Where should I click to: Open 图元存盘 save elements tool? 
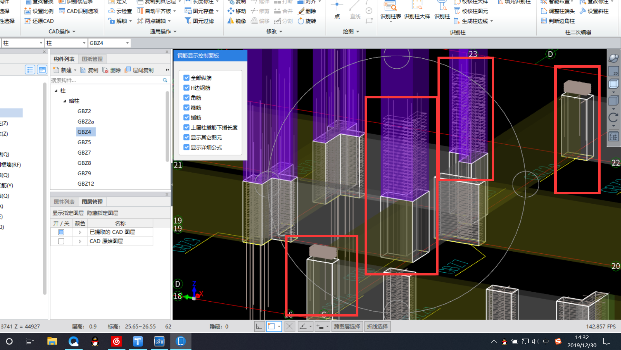(201, 11)
